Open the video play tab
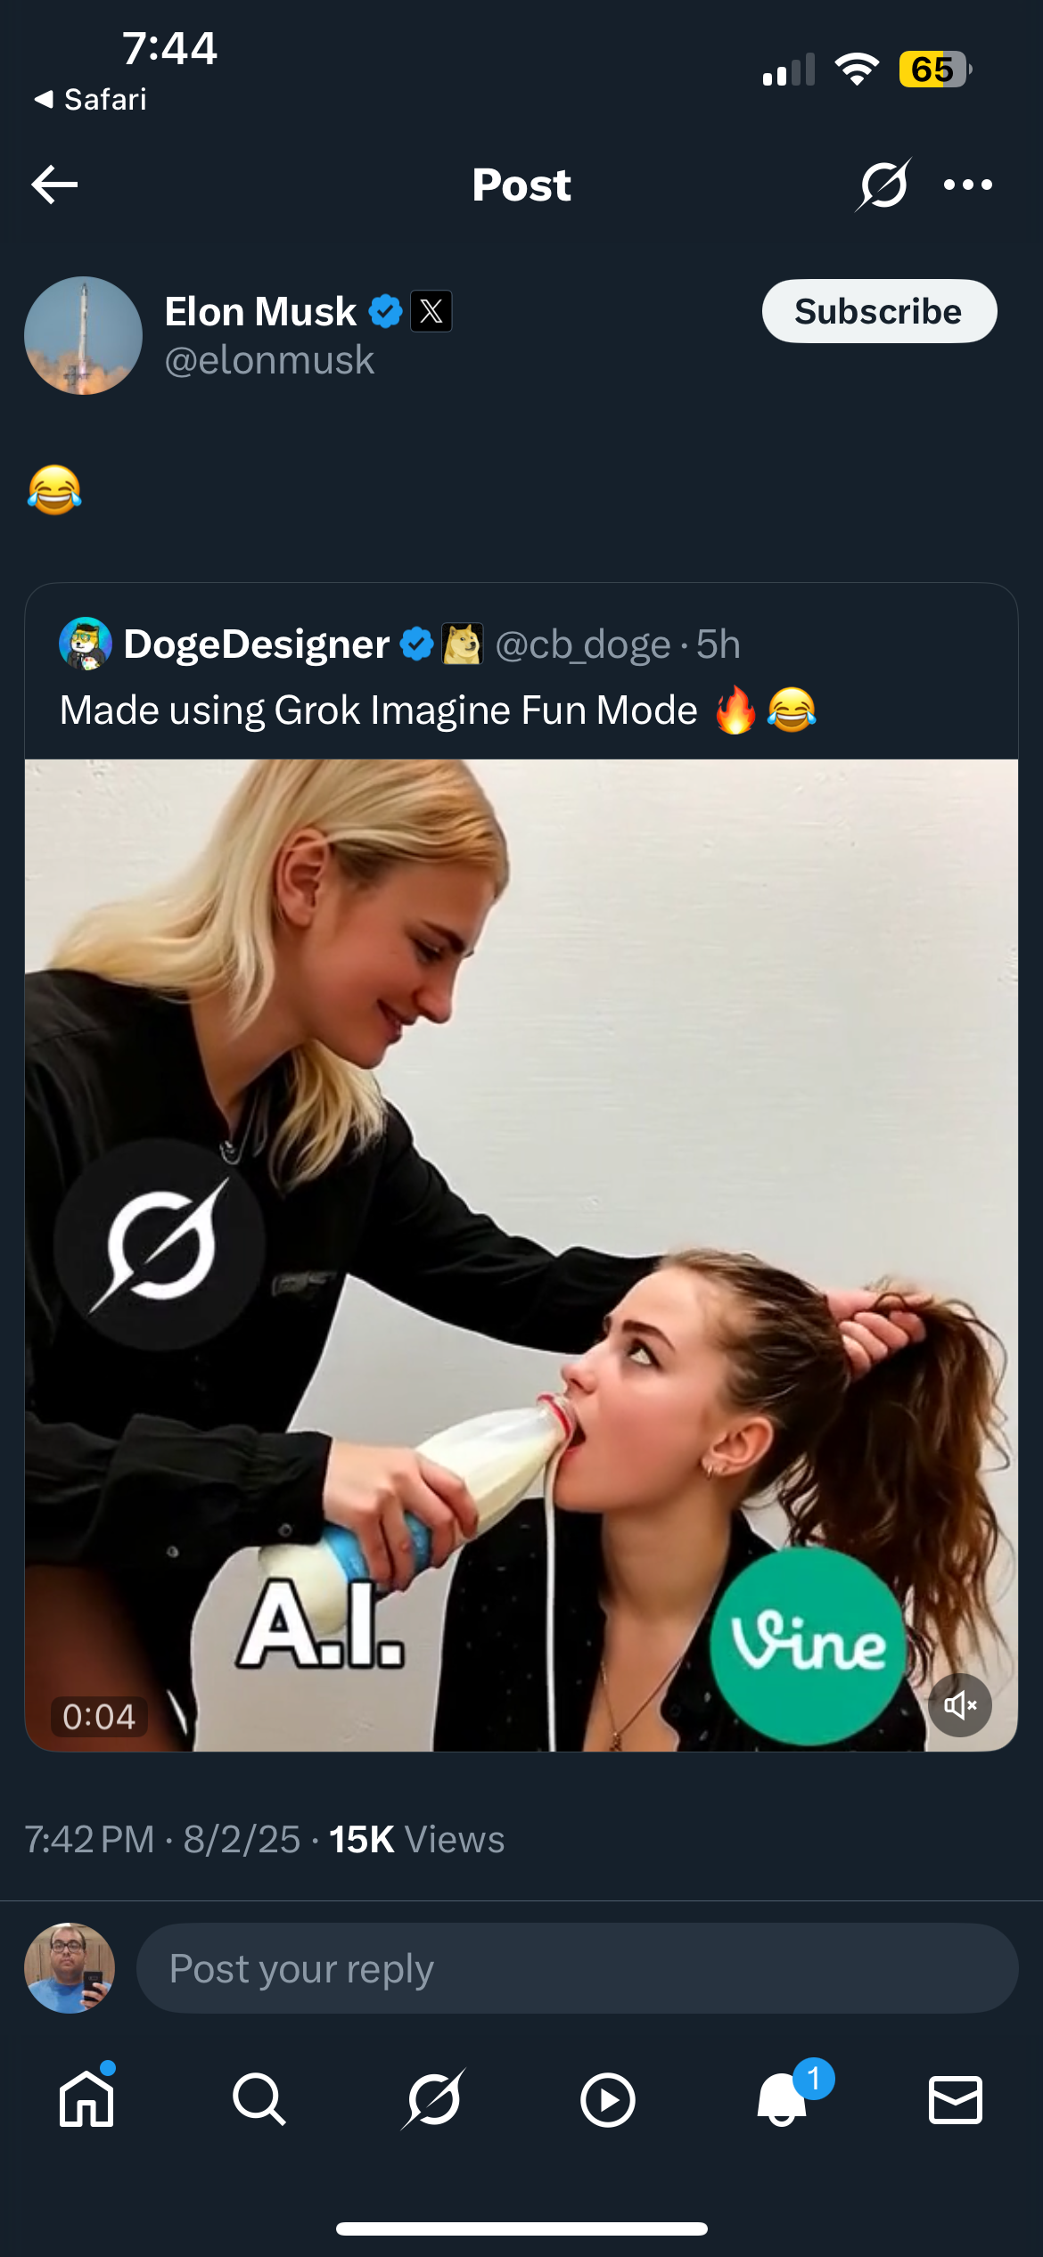 coord(607,2100)
